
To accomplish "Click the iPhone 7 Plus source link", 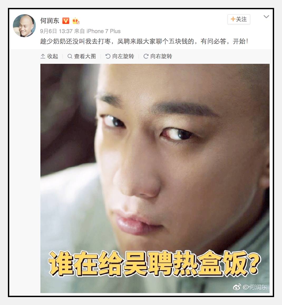I will [104, 31].
